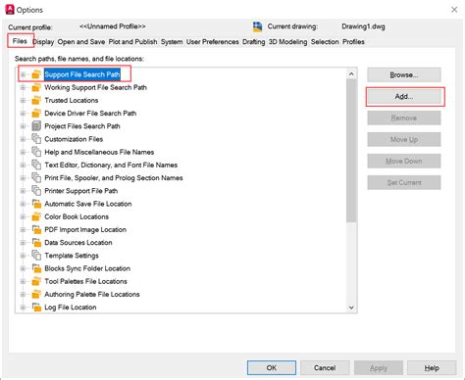Click the Current drawing icon
465x380 pixels.
point(258,26)
